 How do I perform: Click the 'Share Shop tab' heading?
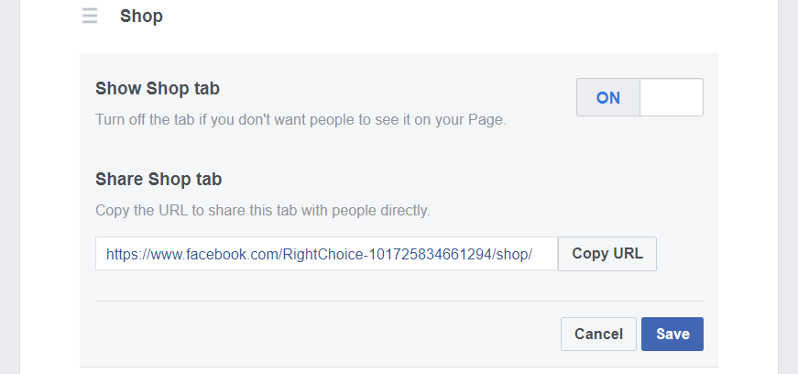pyautogui.click(x=159, y=180)
